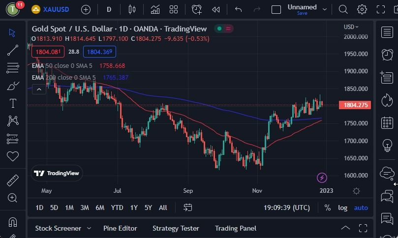
Task: Open the XAUUSD symbol search
Action: pos(51,10)
